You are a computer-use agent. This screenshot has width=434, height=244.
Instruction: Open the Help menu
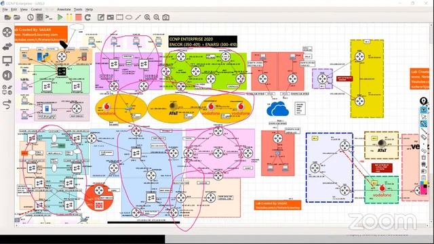pyautogui.click(x=89, y=9)
